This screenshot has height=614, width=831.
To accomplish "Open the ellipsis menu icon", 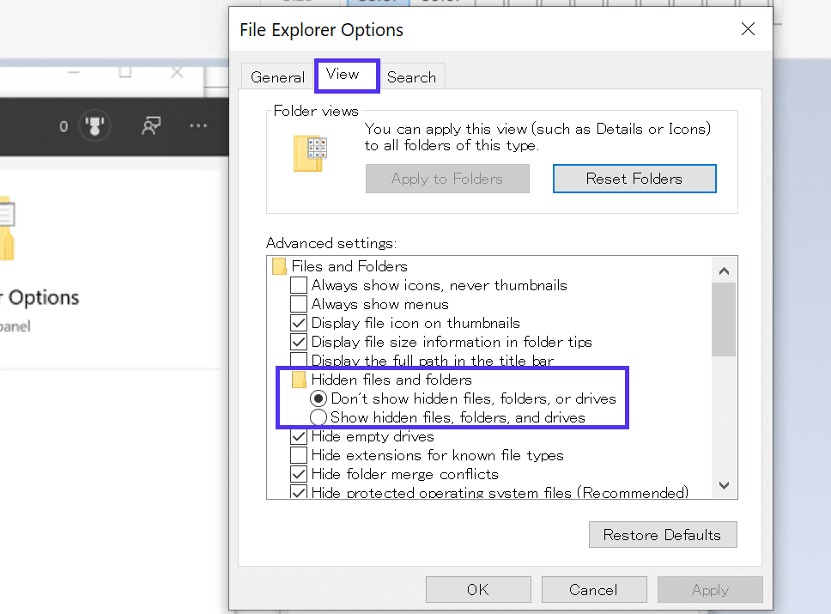I will 198,125.
